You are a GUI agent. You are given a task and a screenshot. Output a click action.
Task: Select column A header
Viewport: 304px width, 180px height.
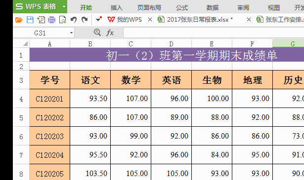pos(49,44)
